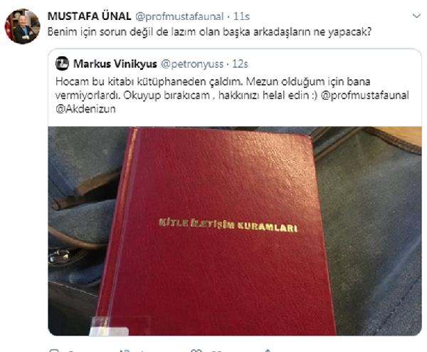Open Mustafa Ünal's round profile avatar
The height and width of the screenshot is (352, 427).
coord(22,26)
